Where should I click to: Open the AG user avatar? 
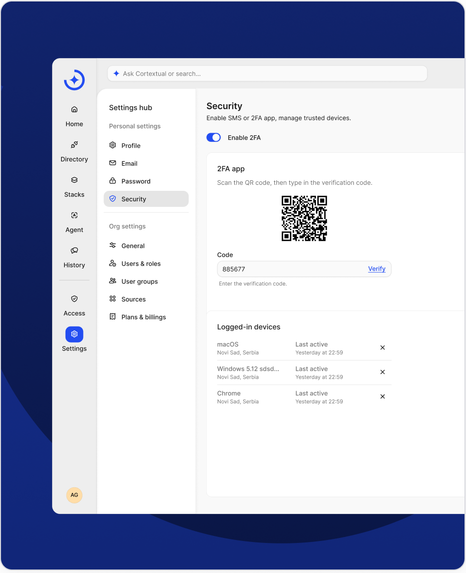(x=74, y=495)
